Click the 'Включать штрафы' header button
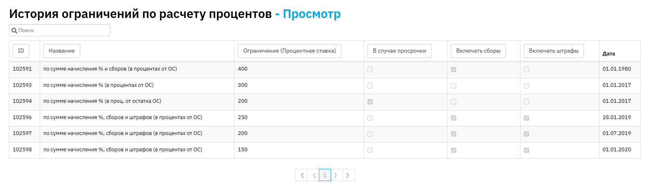This screenshot has width=649, height=188. pos(554,51)
